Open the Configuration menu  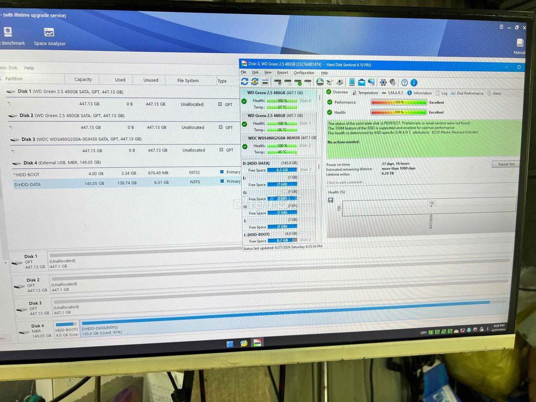click(x=304, y=72)
